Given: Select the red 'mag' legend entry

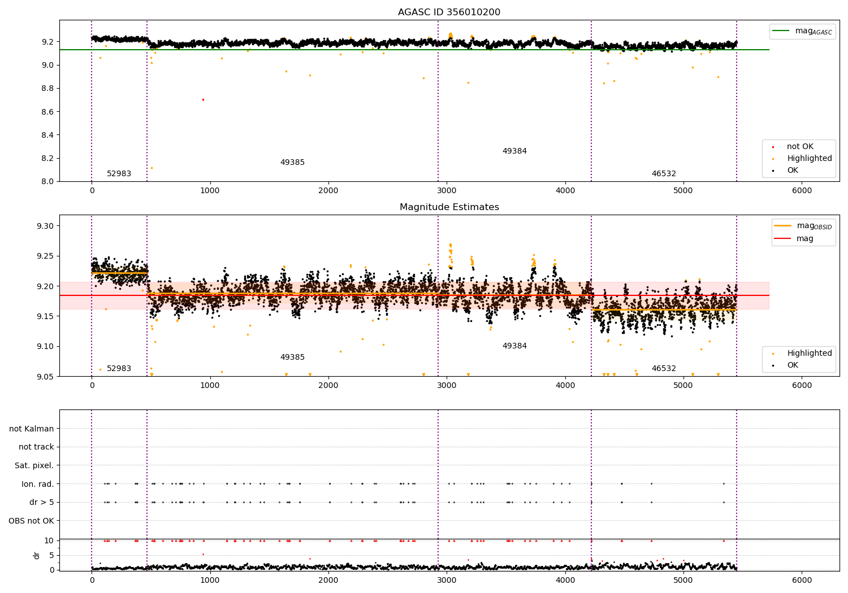Looking at the screenshot, I should (x=794, y=239).
